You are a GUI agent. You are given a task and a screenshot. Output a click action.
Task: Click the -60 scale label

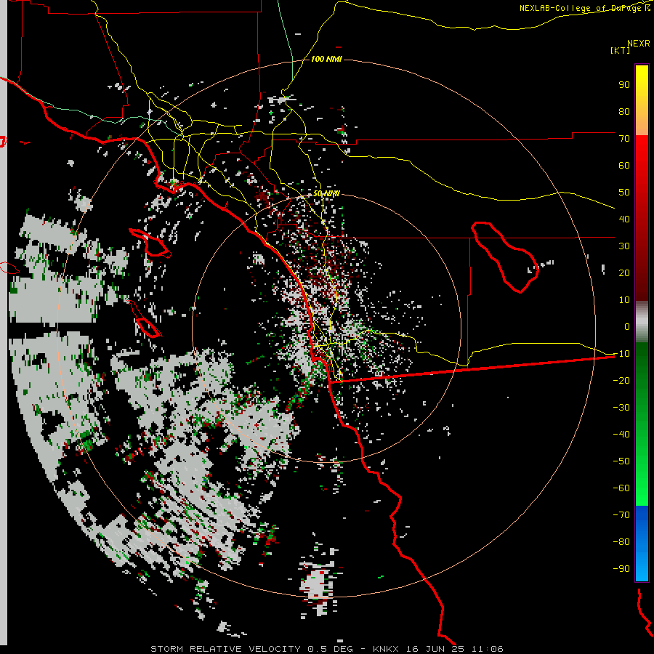pos(621,488)
